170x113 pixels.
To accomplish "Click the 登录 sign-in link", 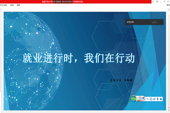I will pyautogui.click(x=168, y=5).
